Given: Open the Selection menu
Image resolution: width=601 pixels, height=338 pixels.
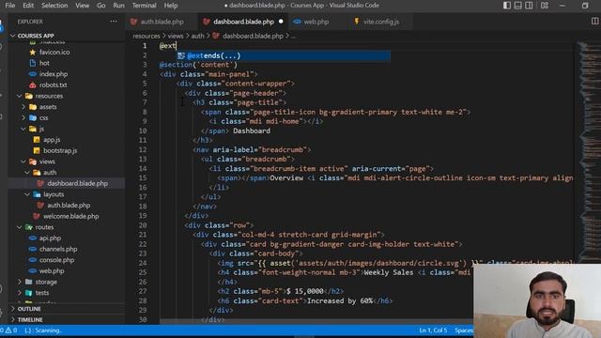Looking at the screenshot, I should [54, 6].
